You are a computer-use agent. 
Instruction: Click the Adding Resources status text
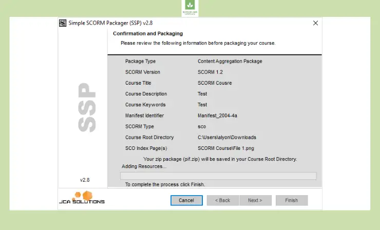click(144, 166)
